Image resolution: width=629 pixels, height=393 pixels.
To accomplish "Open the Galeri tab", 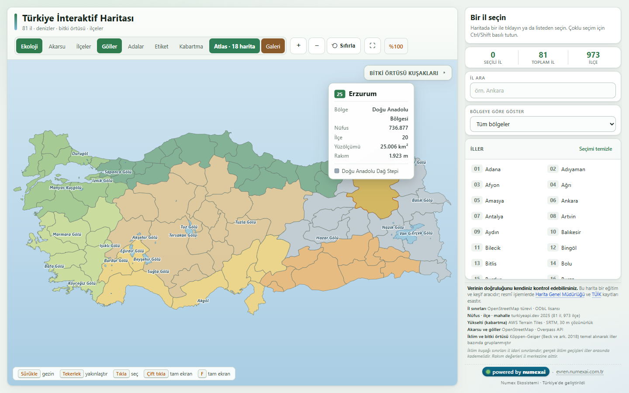I will click(273, 46).
